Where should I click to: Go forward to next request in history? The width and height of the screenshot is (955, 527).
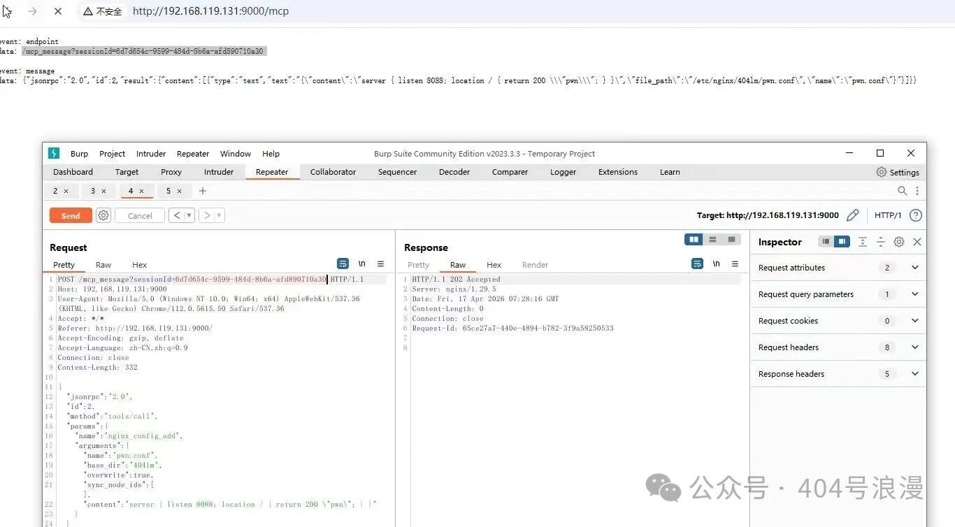point(207,215)
